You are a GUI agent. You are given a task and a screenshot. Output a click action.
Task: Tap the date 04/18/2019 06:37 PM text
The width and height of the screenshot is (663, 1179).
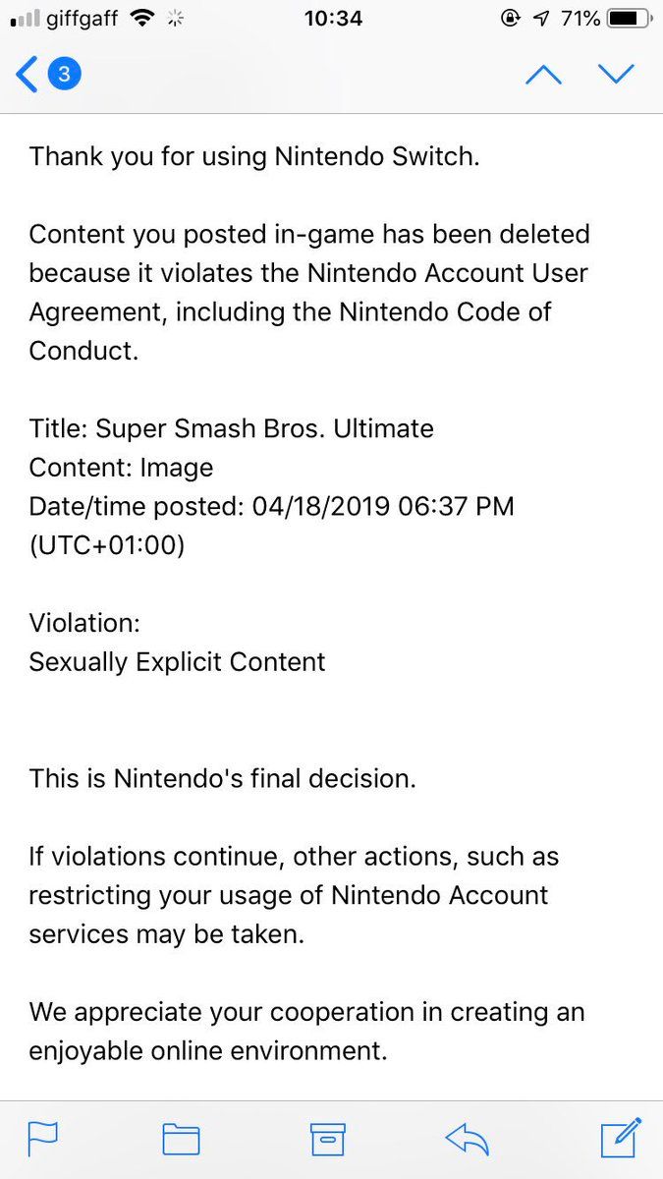(x=383, y=506)
